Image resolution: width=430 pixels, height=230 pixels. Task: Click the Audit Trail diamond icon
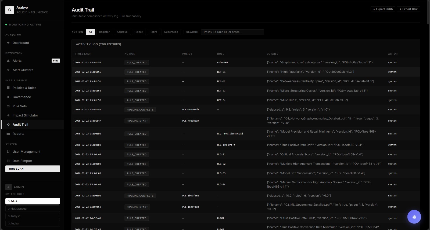click(x=8, y=125)
